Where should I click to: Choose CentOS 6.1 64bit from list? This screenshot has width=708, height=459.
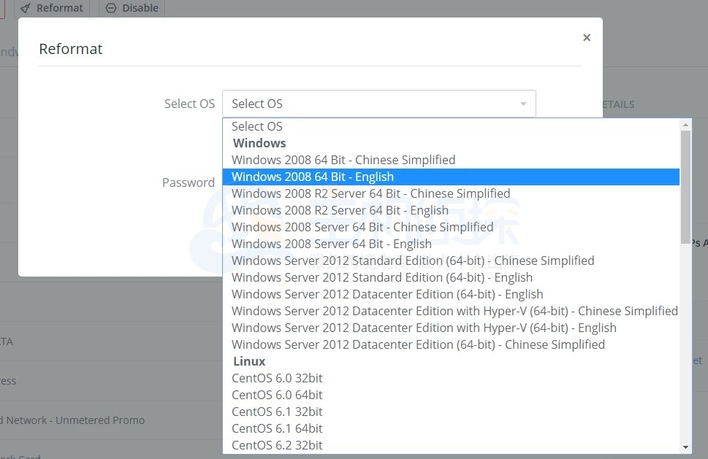pos(277,428)
